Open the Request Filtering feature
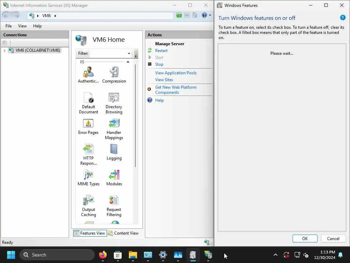Screen dimensions: 350x263 [x=114, y=206]
